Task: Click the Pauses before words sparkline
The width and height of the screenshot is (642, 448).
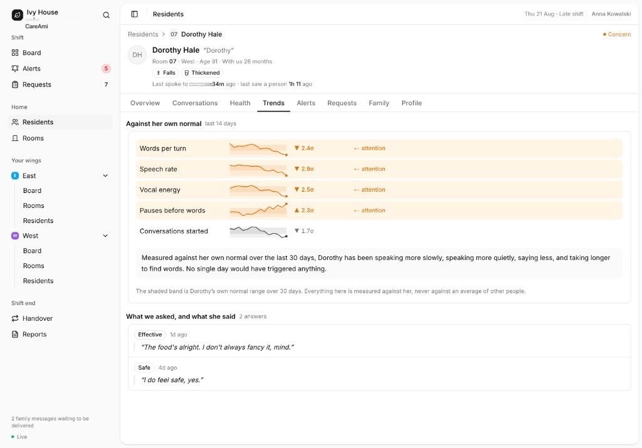Action: point(258,210)
